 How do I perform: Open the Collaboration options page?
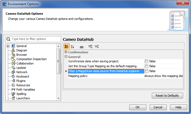(25, 63)
